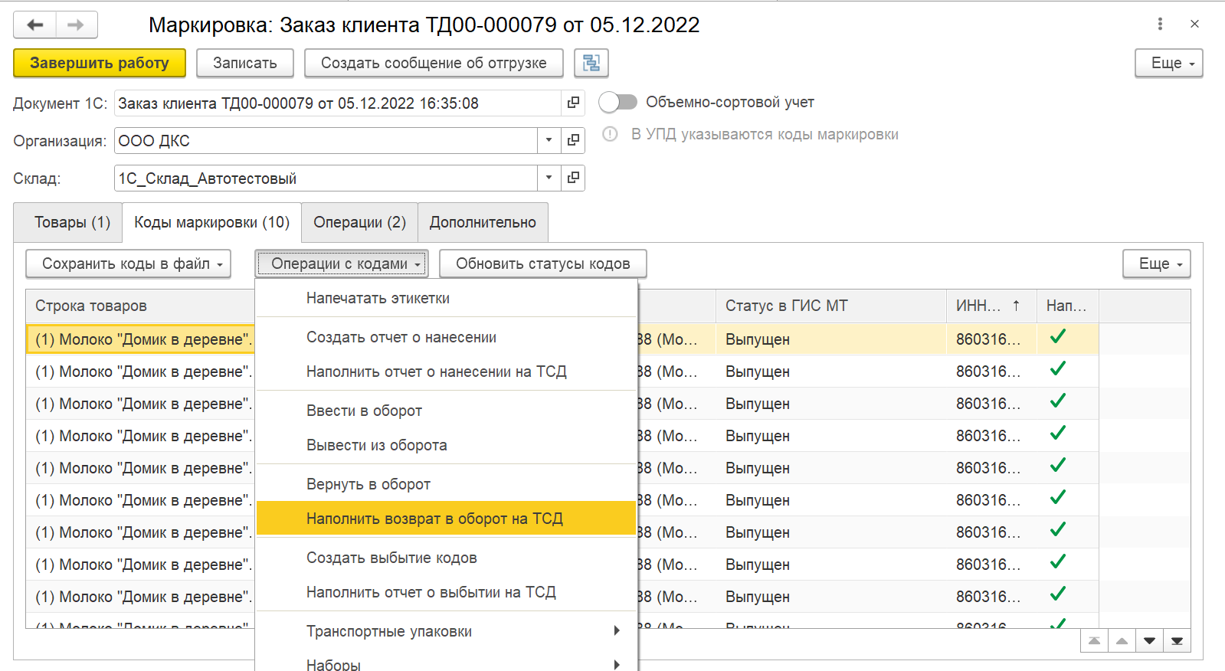Screen dimensions: 1225x671
Task: Click Создать сообщение об отгрузке button
Action: tap(434, 63)
